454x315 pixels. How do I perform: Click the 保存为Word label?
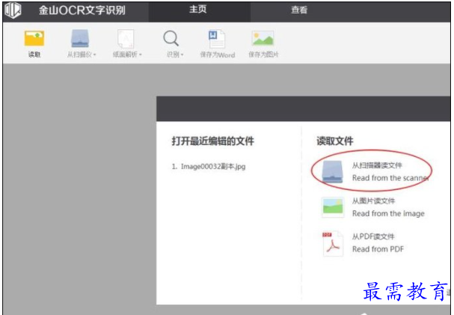(x=218, y=55)
